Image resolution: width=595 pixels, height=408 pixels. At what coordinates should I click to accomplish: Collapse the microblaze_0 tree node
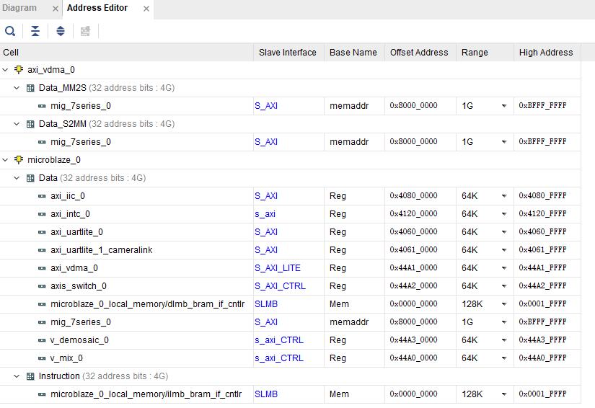[5, 160]
